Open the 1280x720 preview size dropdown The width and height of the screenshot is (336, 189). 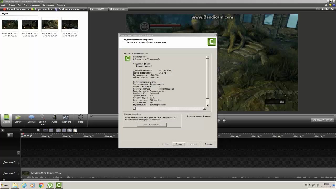pos(98,9)
